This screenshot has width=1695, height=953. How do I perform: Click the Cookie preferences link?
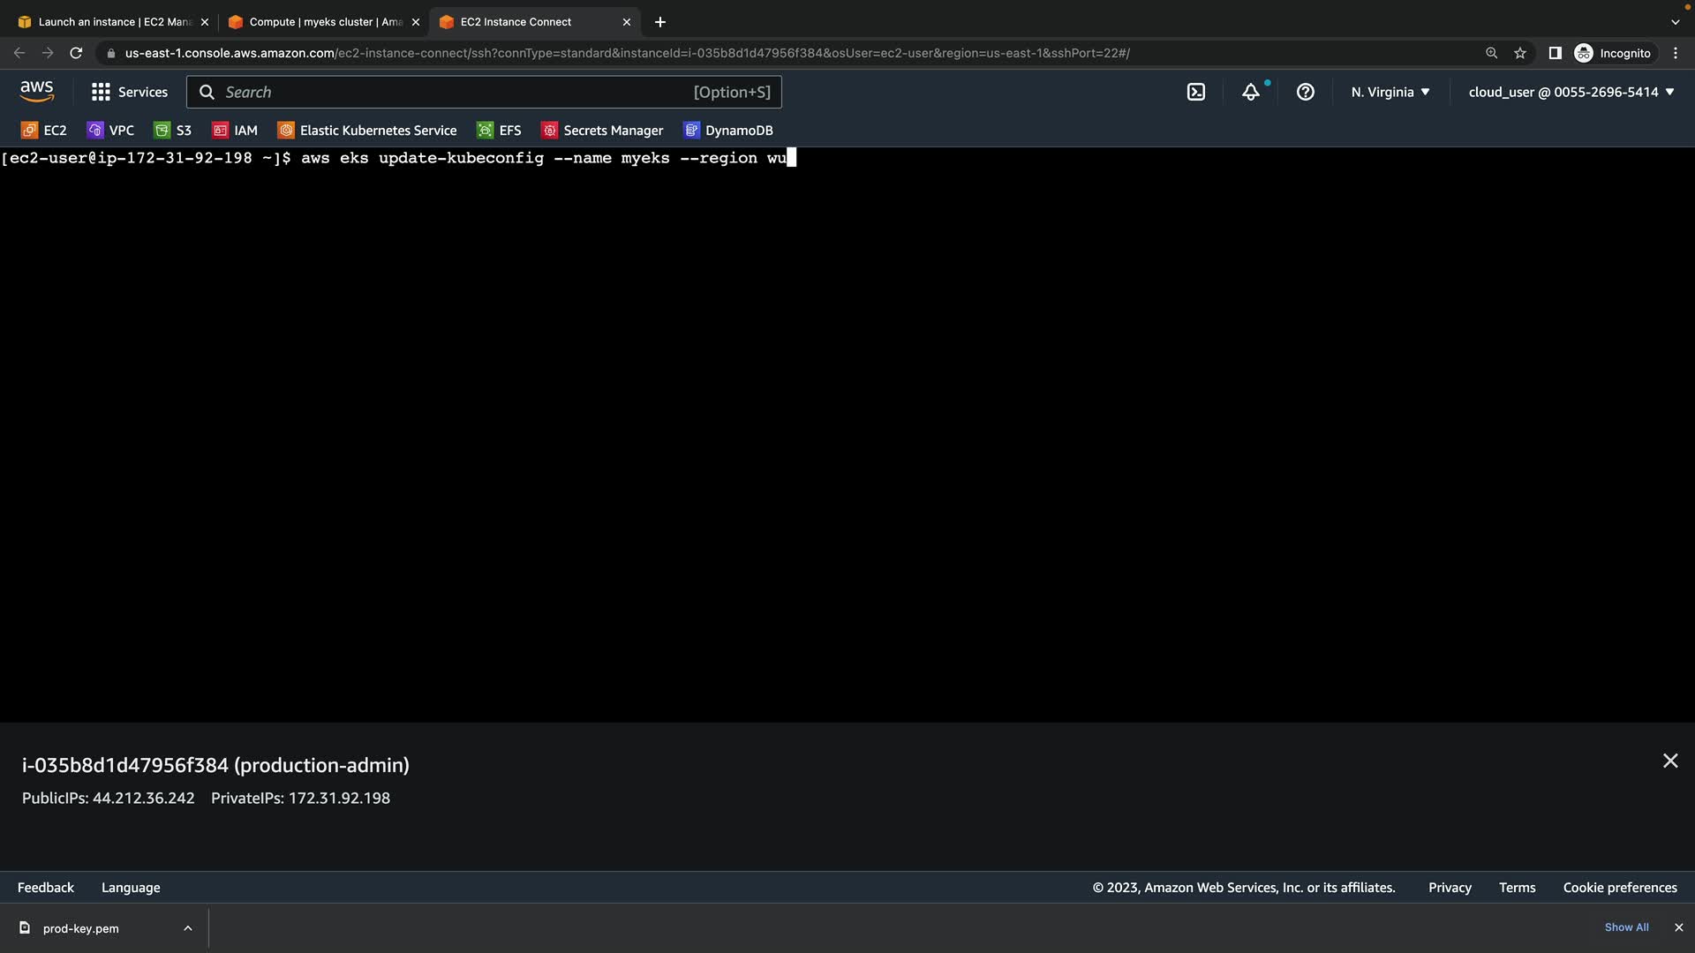[x=1619, y=888]
